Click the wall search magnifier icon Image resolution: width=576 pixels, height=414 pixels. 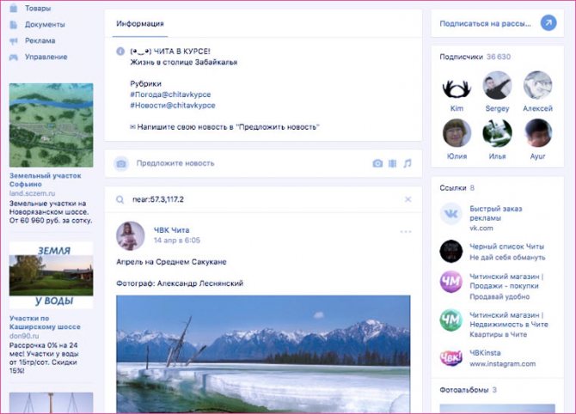pos(120,199)
